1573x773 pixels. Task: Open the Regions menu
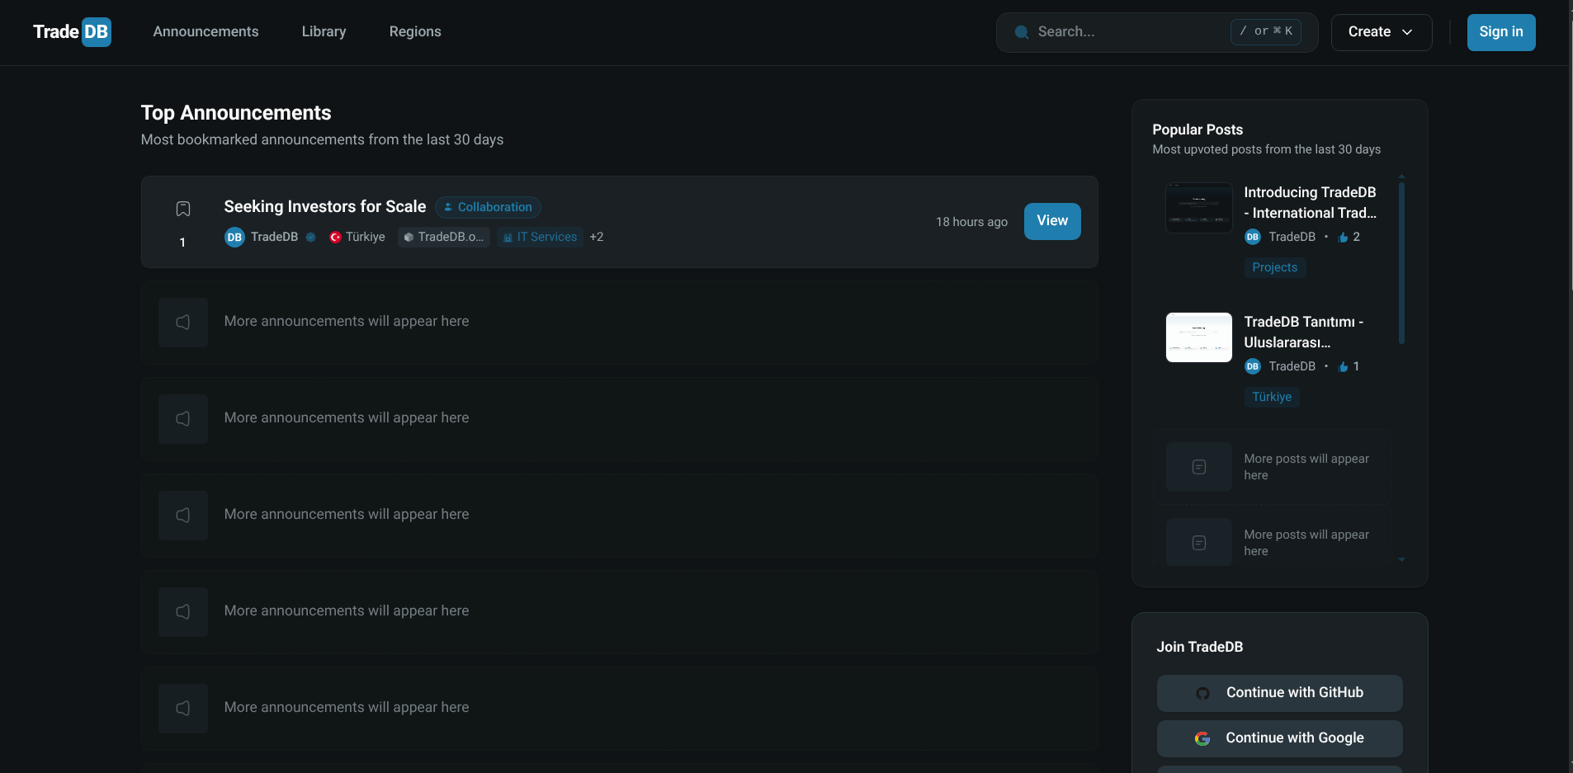pyautogui.click(x=415, y=31)
